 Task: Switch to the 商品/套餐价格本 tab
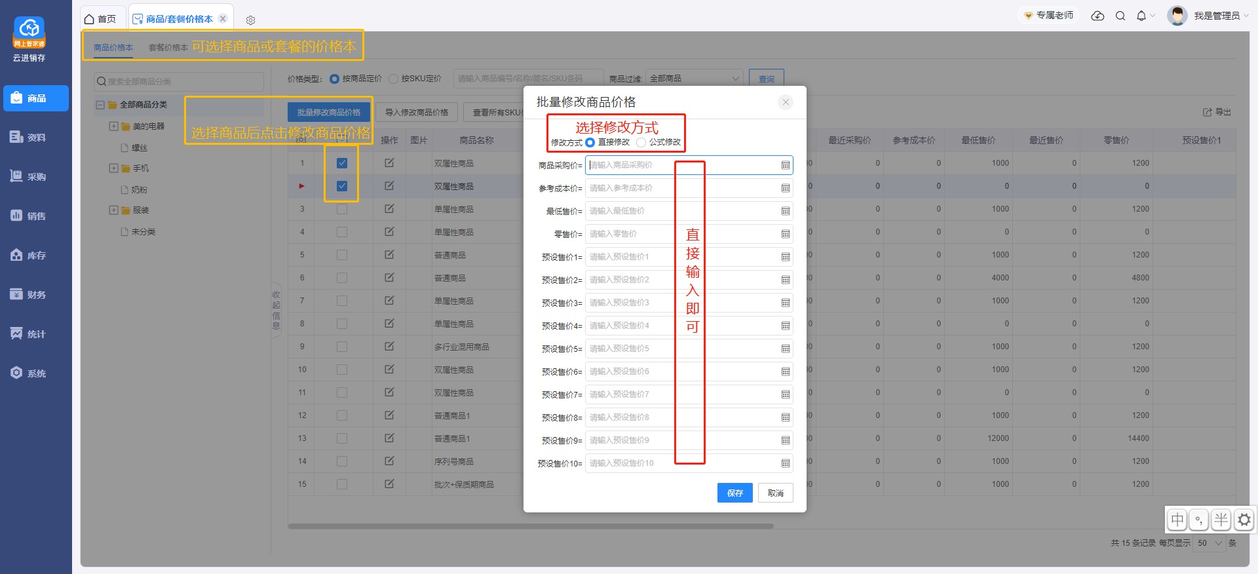coord(180,19)
